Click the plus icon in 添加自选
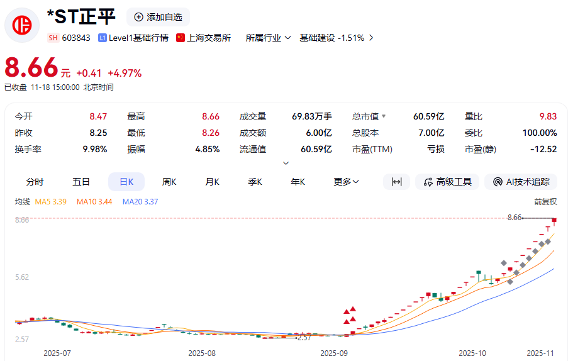The height and width of the screenshot is (361, 568). (x=138, y=17)
